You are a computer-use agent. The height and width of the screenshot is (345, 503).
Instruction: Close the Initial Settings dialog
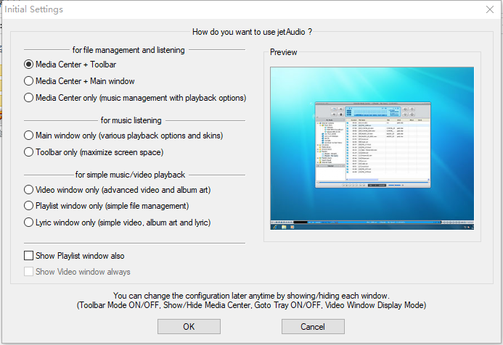click(x=489, y=9)
